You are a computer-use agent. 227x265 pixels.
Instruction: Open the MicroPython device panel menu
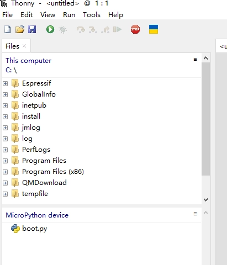coord(195,214)
